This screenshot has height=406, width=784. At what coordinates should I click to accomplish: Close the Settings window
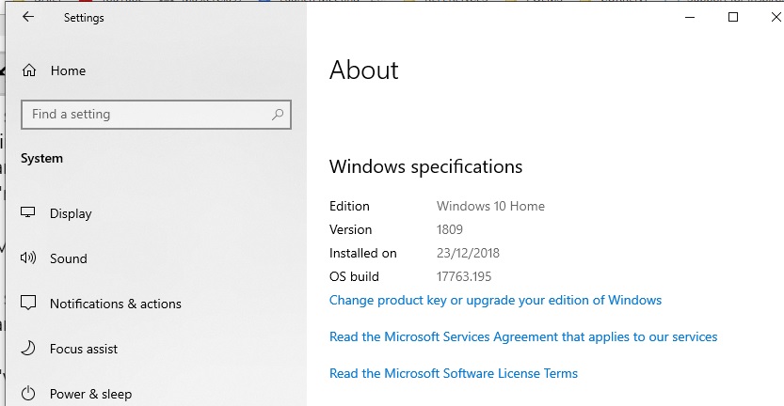click(775, 17)
